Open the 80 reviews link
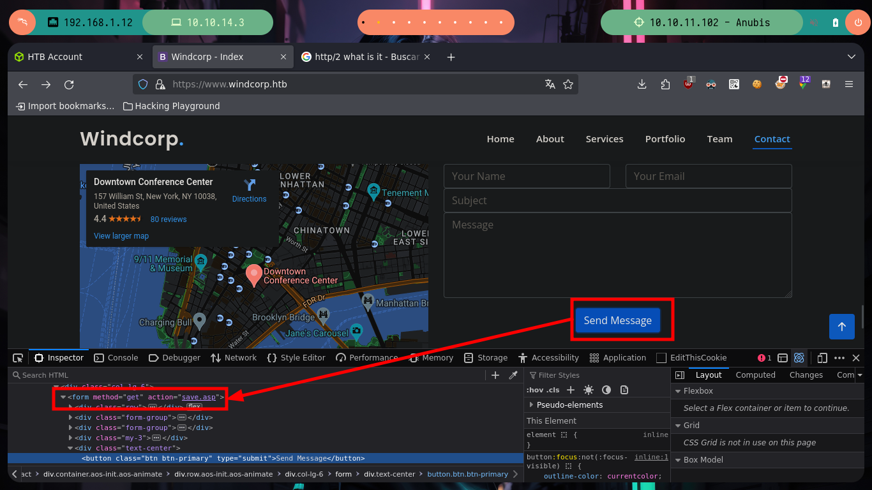Viewport: 872px width, 490px height. [x=169, y=219]
